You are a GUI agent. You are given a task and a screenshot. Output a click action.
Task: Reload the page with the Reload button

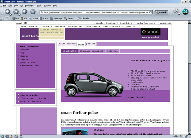(x=24, y=12)
